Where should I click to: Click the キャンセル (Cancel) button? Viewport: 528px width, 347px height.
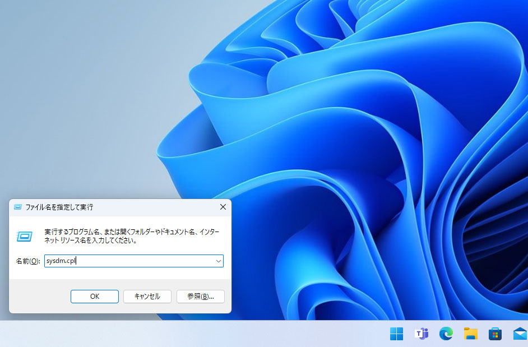click(147, 297)
